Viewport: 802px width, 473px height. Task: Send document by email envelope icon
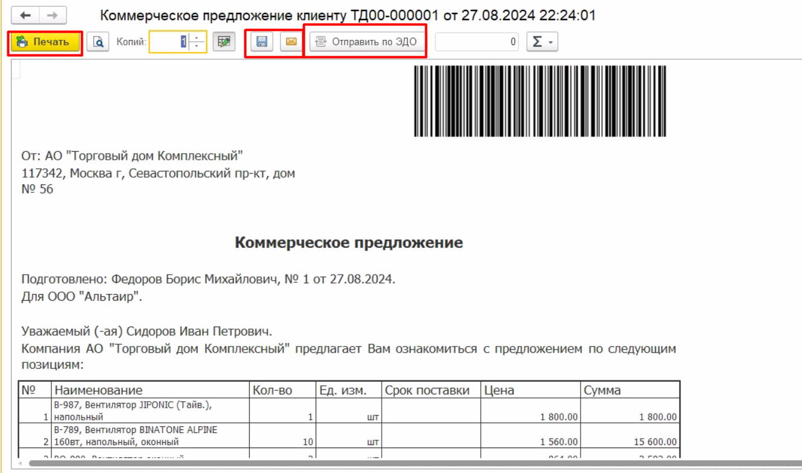click(x=291, y=42)
